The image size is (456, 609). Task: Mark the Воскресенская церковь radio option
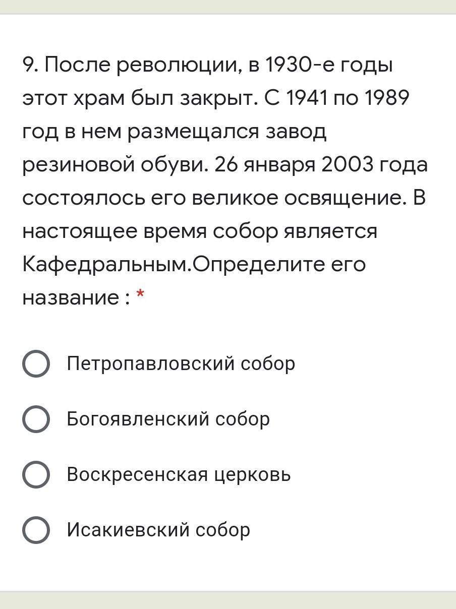coord(36,474)
